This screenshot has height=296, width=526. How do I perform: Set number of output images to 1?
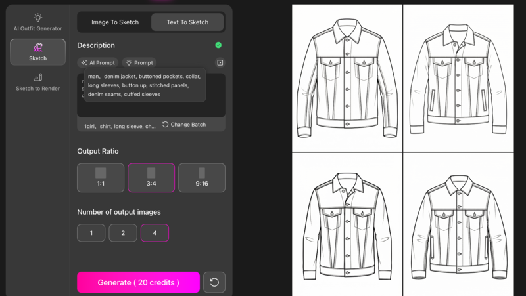91,233
